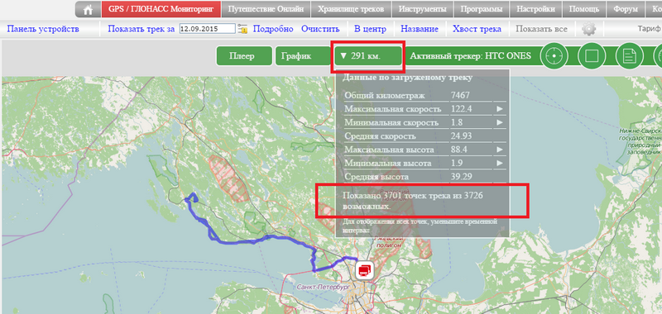Switch to the Инструменты tab
This screenshot has height=314, width=662.
pyautogui.click(x=422, y=9)
